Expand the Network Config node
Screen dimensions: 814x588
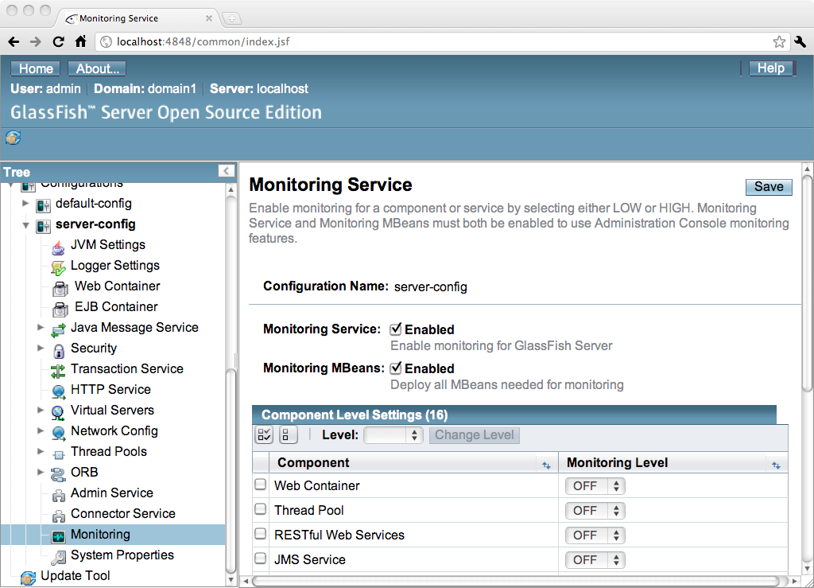tap(41, 430)
